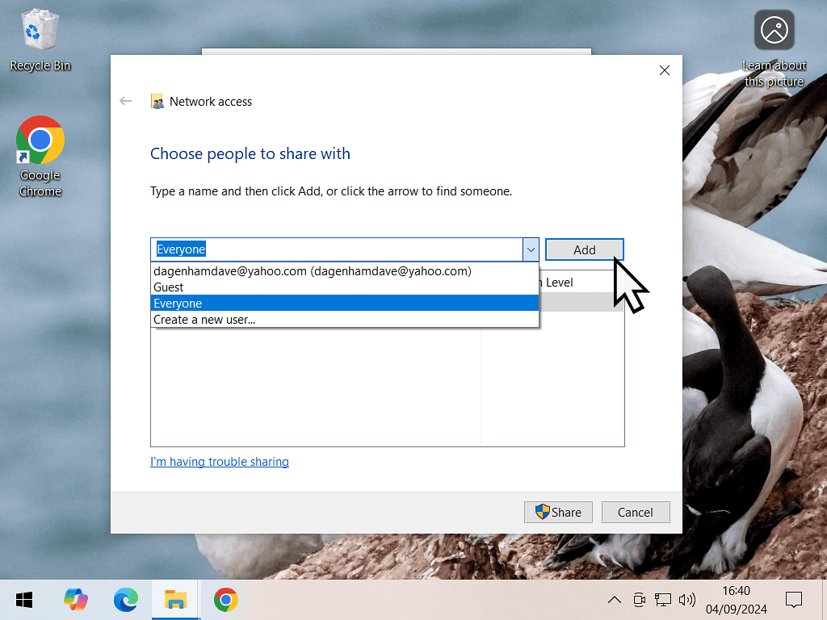Open the Windows Start menu
Viewport: 827px width, 620px height.
pyautogui.click(x=24, y=600)
